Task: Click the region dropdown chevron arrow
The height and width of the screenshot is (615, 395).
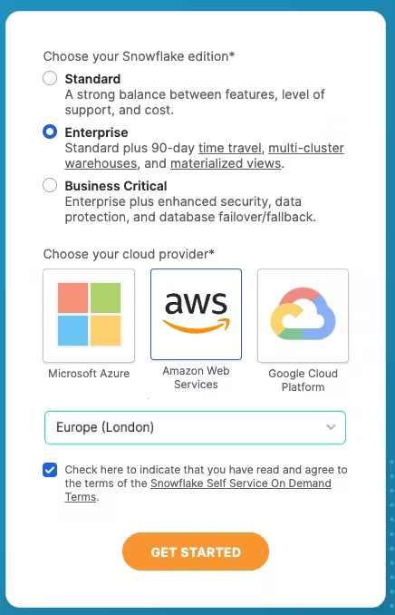Action: [x=331, y=427]
